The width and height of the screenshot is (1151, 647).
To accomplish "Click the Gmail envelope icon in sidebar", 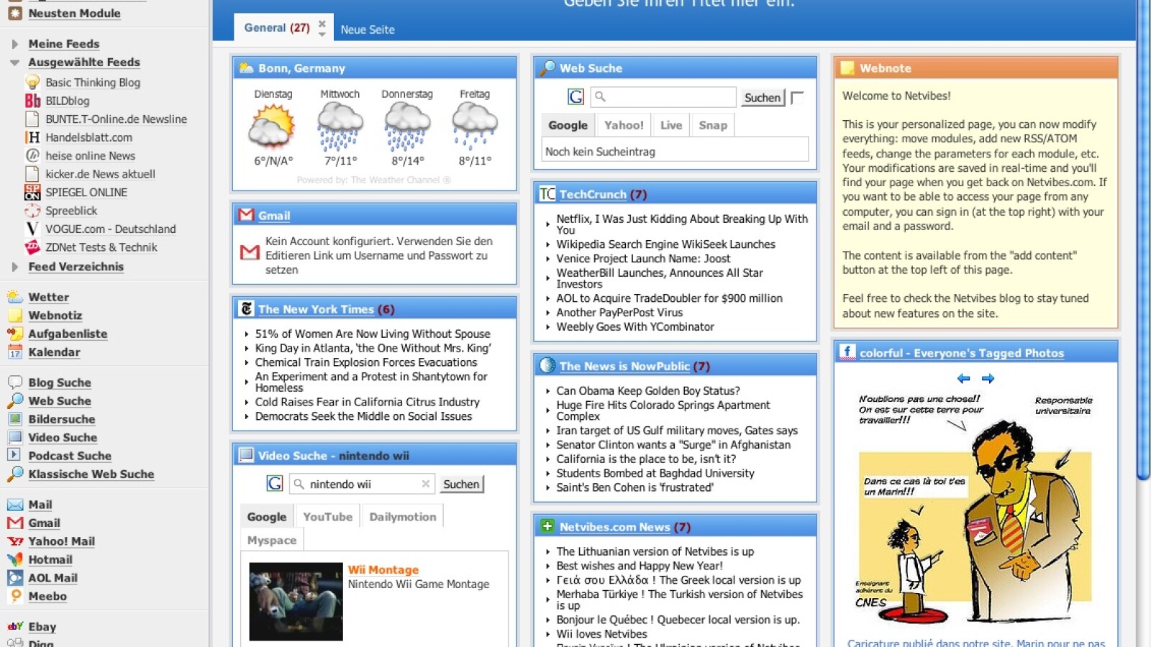I will (x=15, y=523).
